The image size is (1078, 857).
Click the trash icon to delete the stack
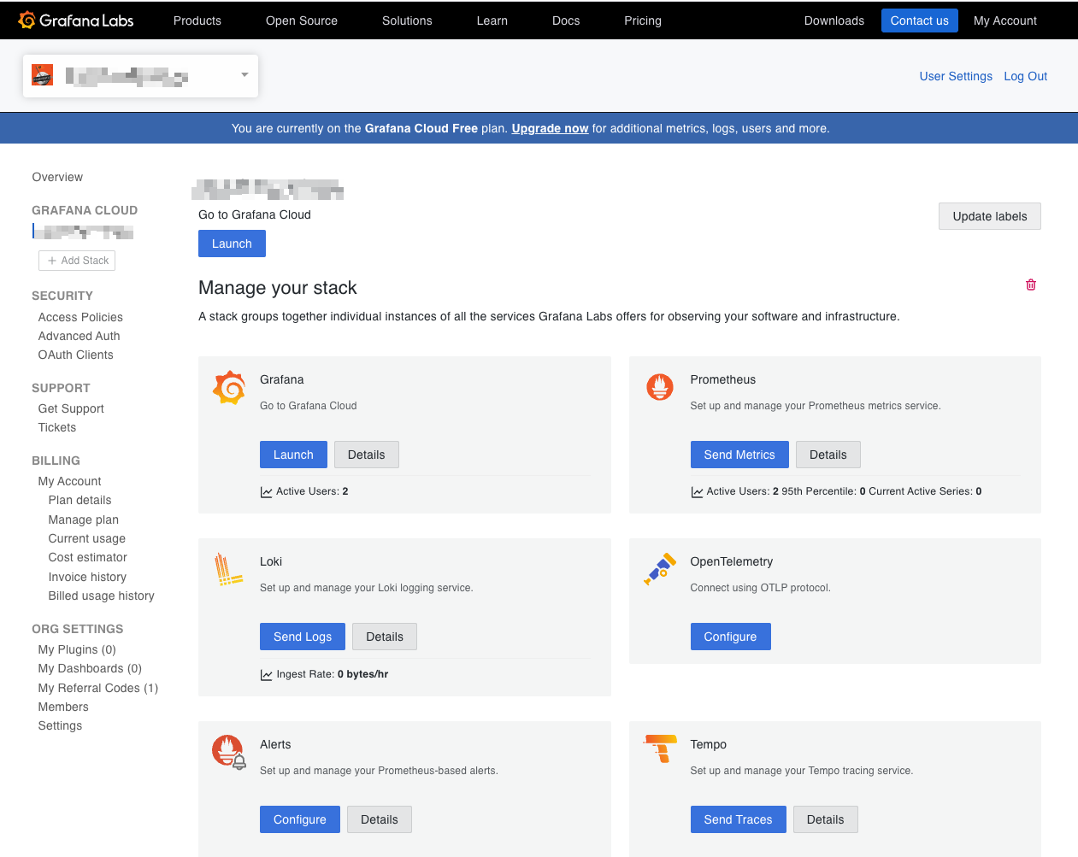[x=1030, y=285]
